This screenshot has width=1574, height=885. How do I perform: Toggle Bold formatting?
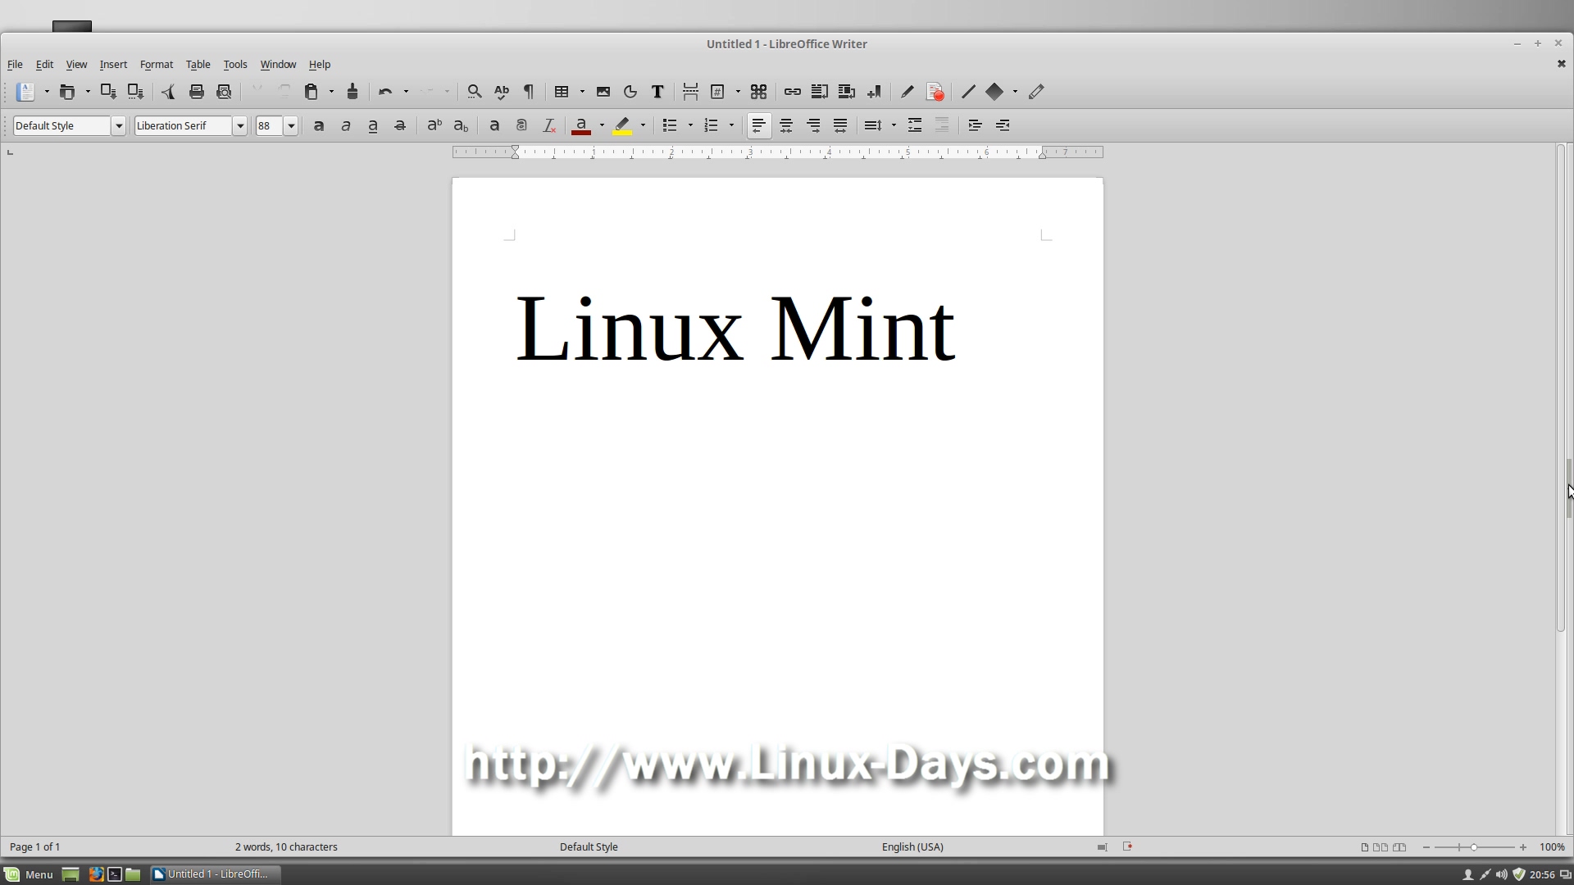click(x=319, y=125)
